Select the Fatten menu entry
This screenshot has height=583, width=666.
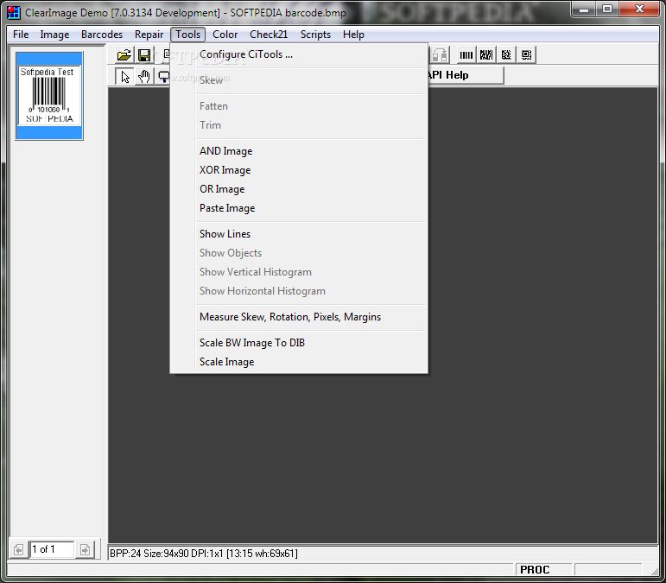click(x=299, y=106)
